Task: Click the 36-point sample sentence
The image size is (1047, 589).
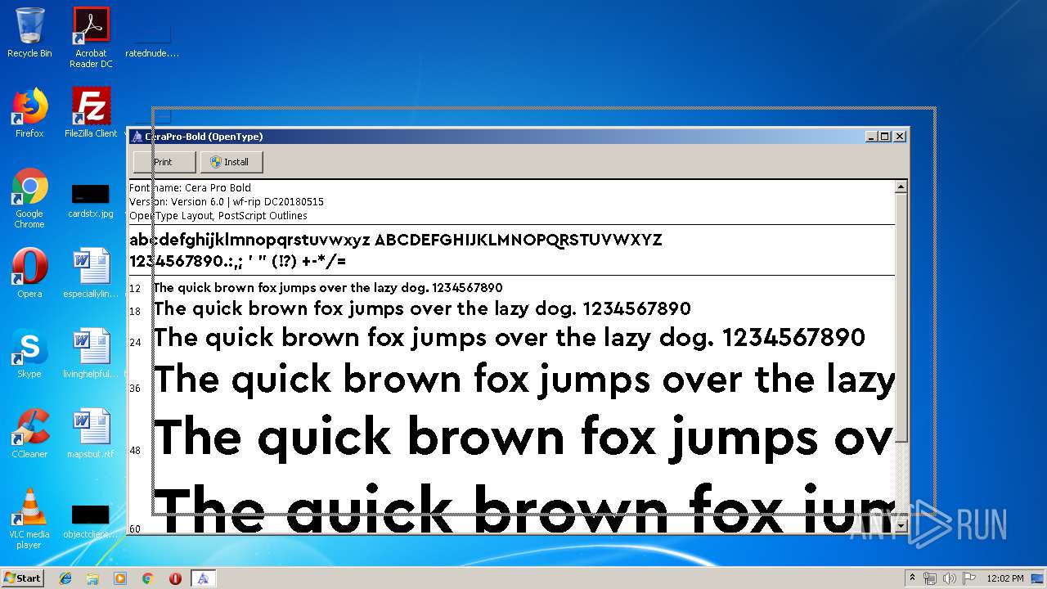Action: pyautogui.click(x=523, y=380)
